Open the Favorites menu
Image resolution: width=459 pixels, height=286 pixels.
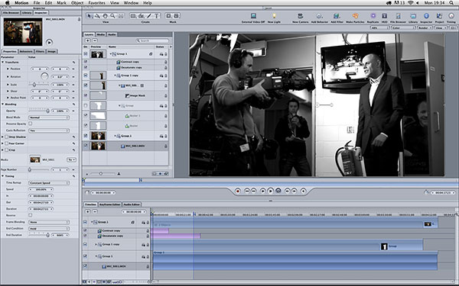(x=97, y=3)
